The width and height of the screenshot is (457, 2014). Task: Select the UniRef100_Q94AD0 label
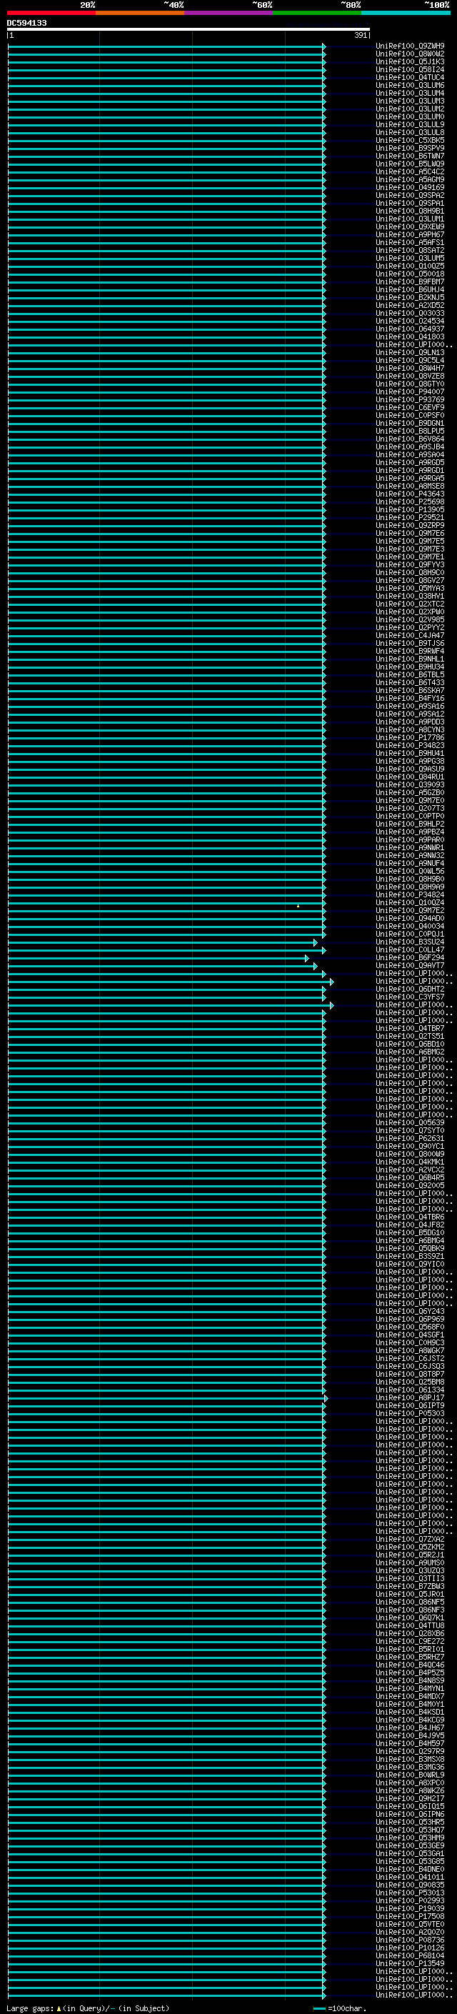coord(410,919)
